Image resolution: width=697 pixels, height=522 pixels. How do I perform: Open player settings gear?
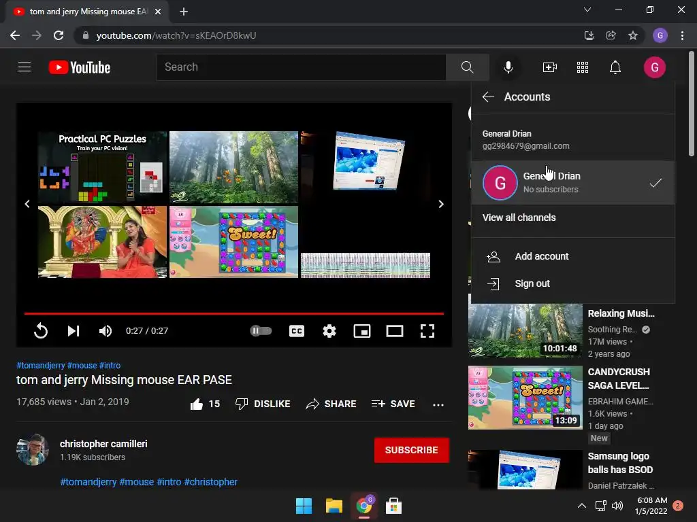[x=329, y=331]
